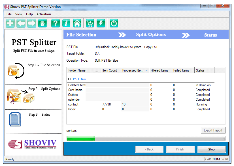Collapse the PST Name tree node
This screenshot has height=166, width=234.
[x=69, y=79]
